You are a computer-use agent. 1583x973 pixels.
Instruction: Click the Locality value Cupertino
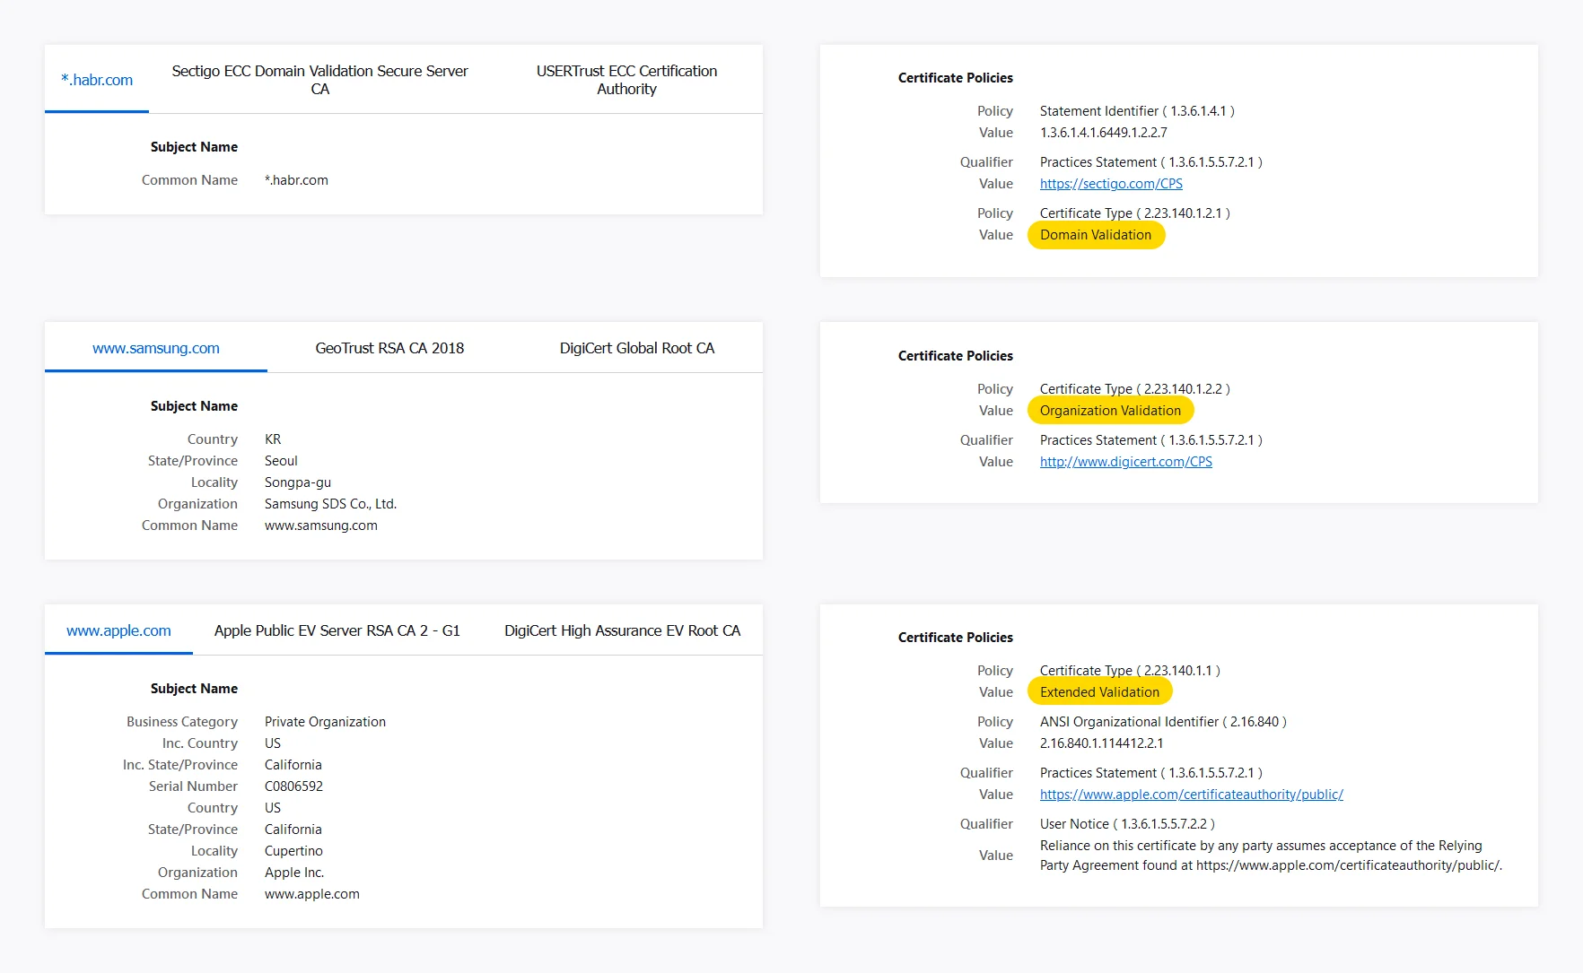pyautogui.click(x=293, y=851)
